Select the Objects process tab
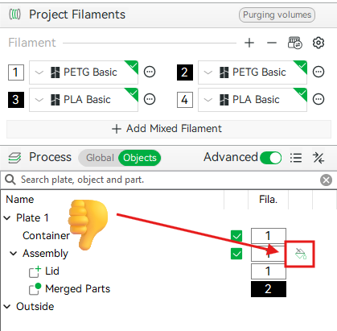The height and width of the screenshot is (331, 337). (140, 158)
